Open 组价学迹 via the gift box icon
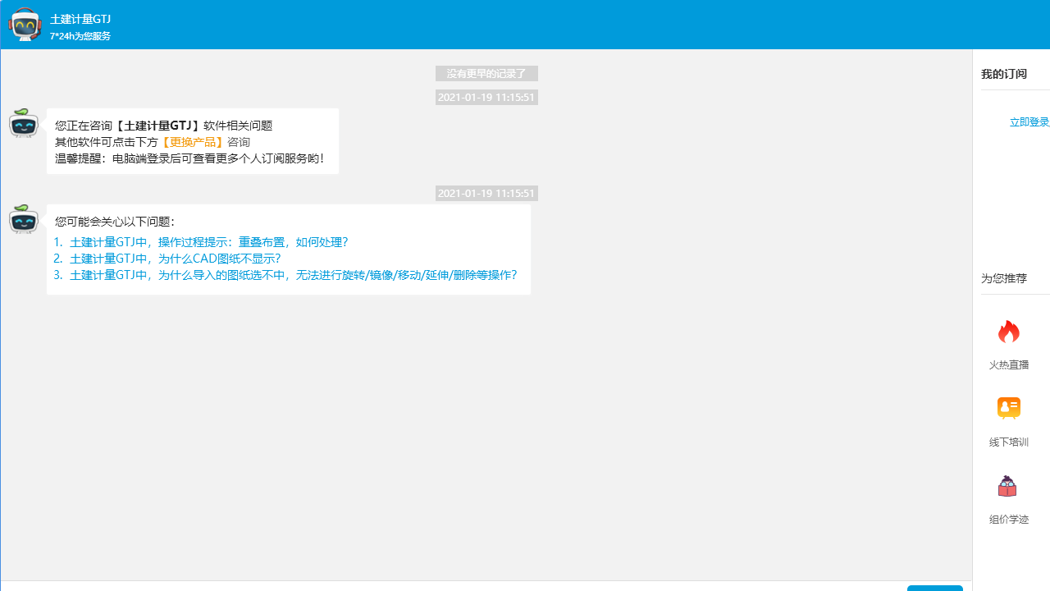This screenshot has height=591, width=1050. coord(1008,485)
